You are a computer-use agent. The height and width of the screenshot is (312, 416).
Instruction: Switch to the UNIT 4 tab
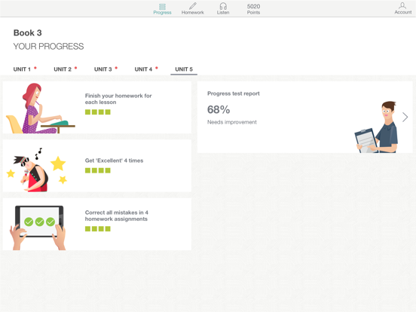143,69
